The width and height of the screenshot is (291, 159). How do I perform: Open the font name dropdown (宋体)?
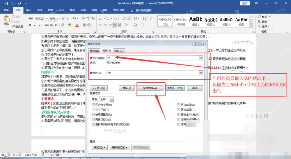coord(47,18)
